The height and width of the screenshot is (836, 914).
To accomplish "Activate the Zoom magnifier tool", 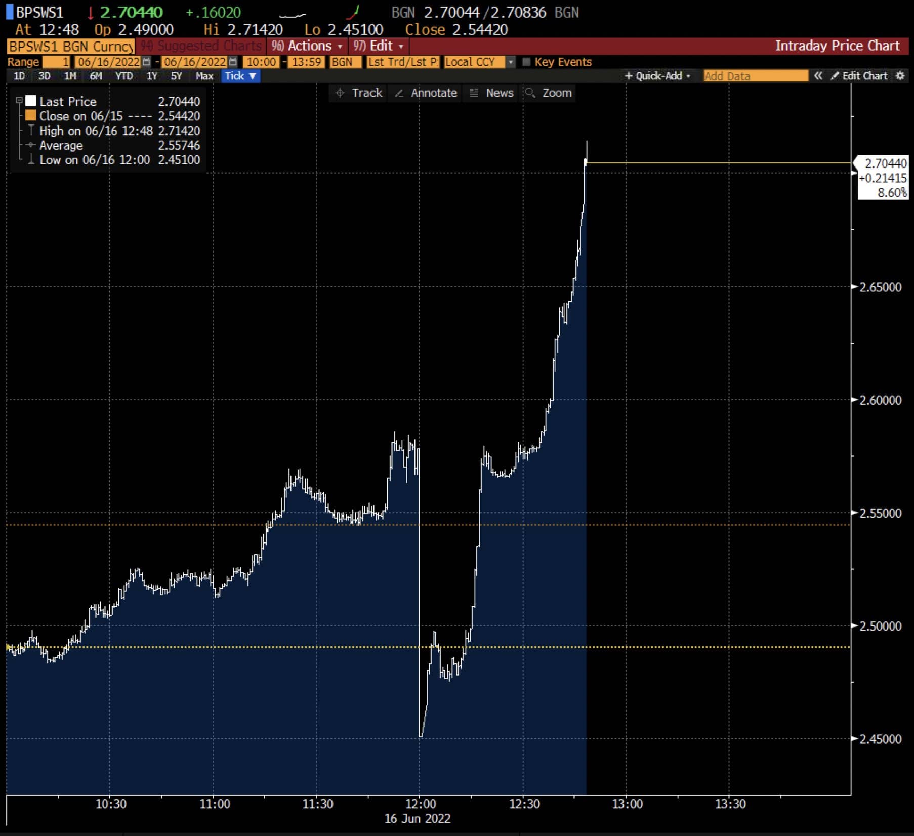I will [x=549, y=93].
